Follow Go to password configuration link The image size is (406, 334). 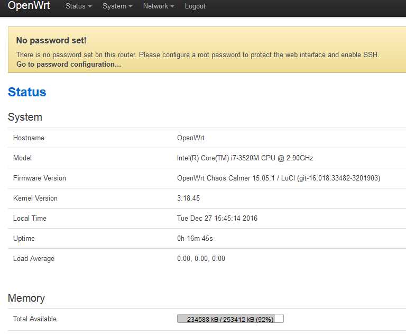[69, 64]
